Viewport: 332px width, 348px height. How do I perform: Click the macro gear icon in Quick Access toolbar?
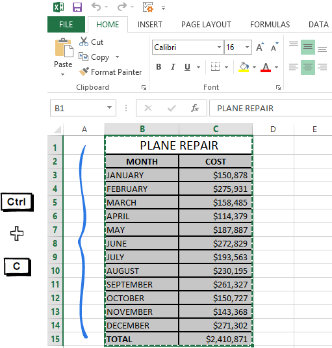click(148, 7)
